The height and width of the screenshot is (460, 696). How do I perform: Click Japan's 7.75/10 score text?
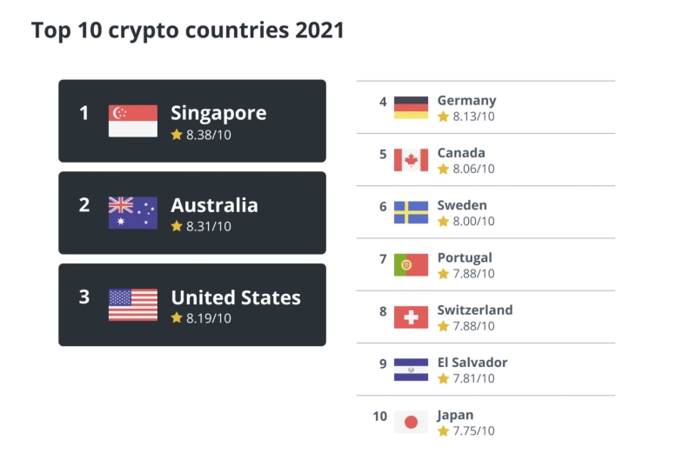[x=473, y=430]
